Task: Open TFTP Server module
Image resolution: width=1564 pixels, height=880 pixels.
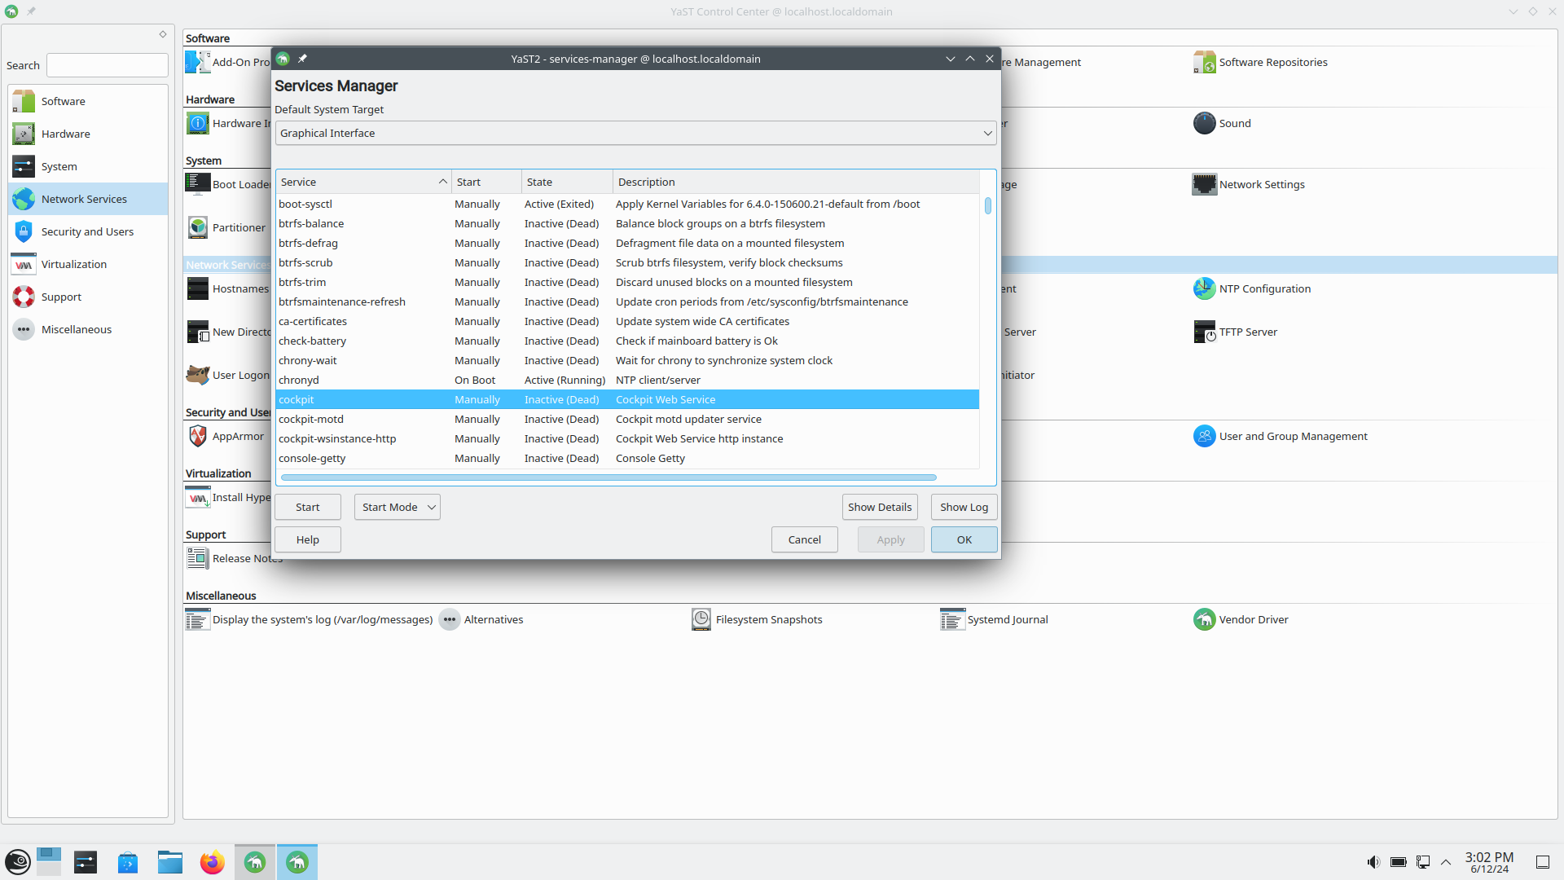Action: pos(1235,332)
